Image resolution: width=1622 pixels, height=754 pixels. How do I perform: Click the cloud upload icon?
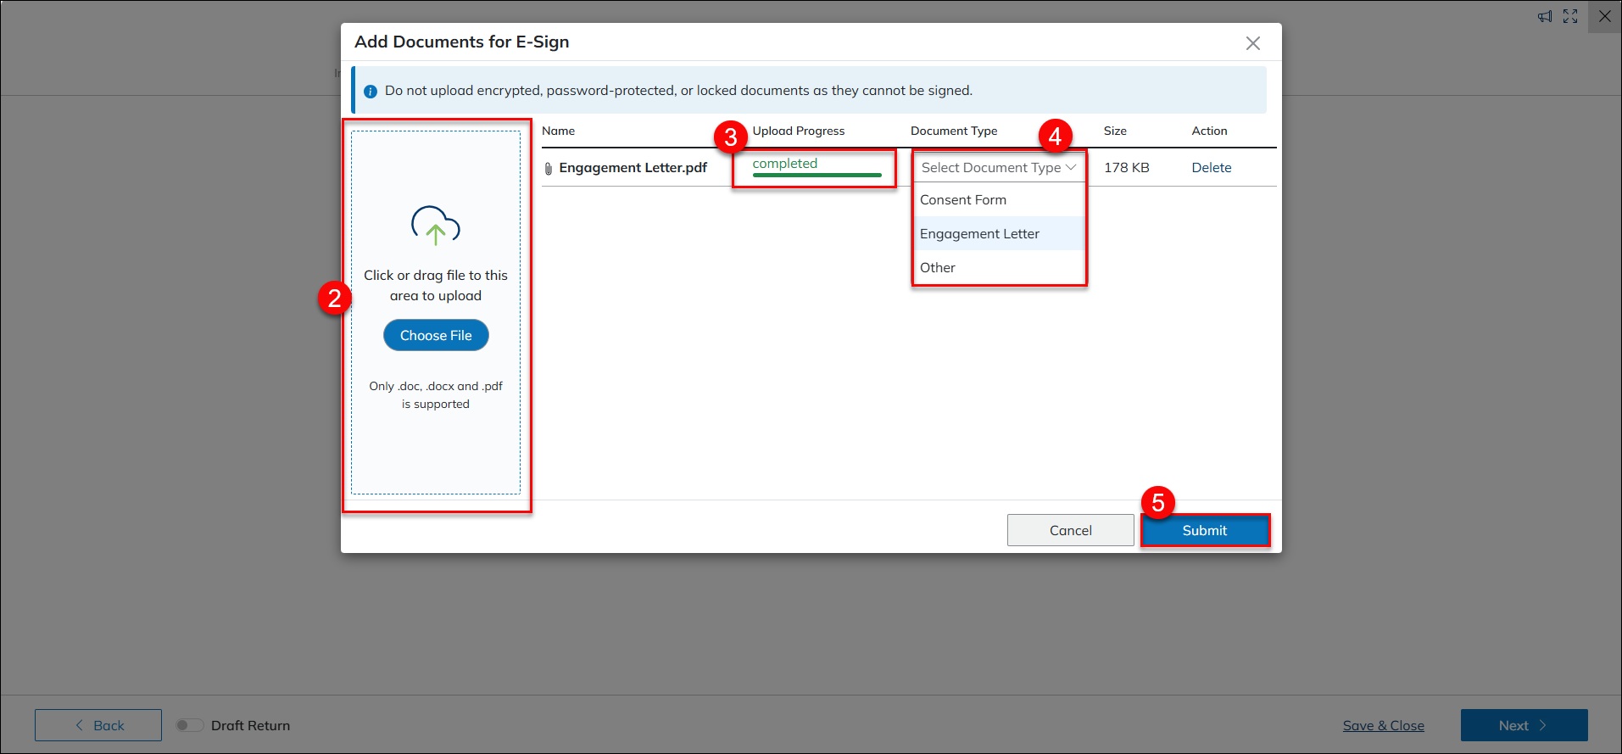(435, 226)
